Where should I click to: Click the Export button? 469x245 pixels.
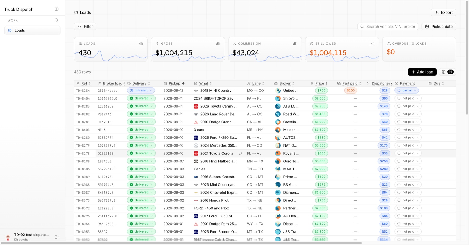click(x=443, y=12)
